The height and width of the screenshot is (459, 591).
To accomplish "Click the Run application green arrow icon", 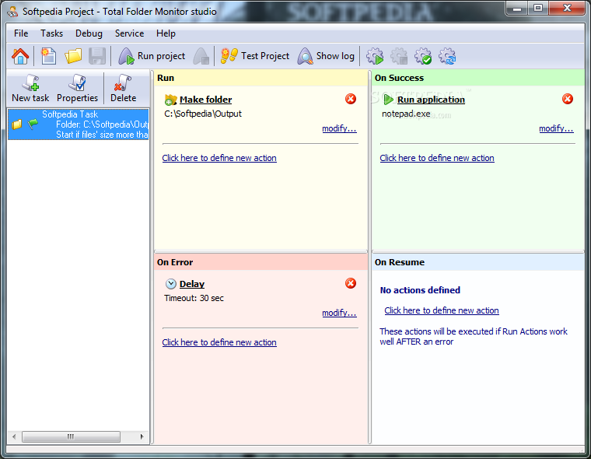I will click(x=388, y=100).
